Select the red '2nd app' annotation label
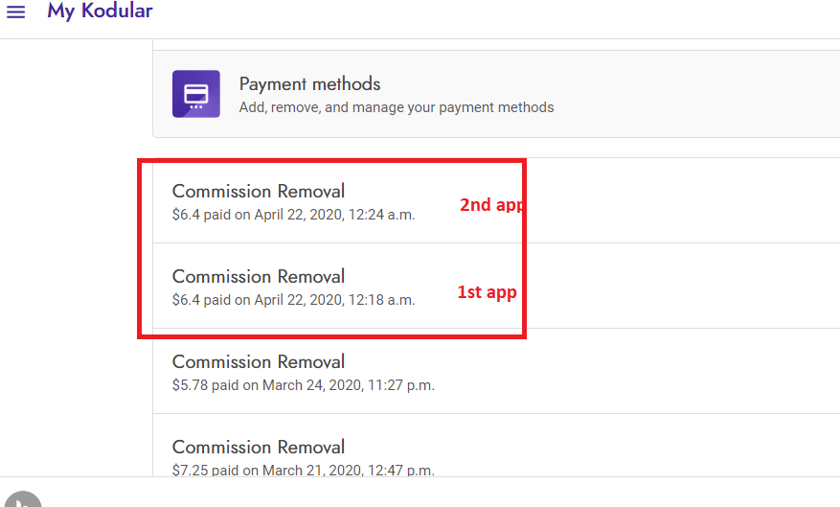Viewport: 840px width, 507px height. coord(490,205)
